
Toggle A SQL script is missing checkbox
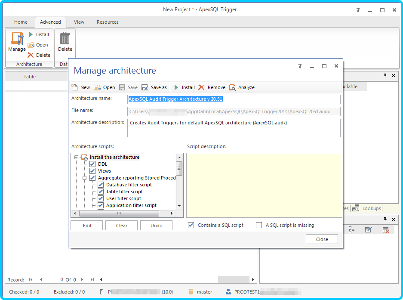259,225
